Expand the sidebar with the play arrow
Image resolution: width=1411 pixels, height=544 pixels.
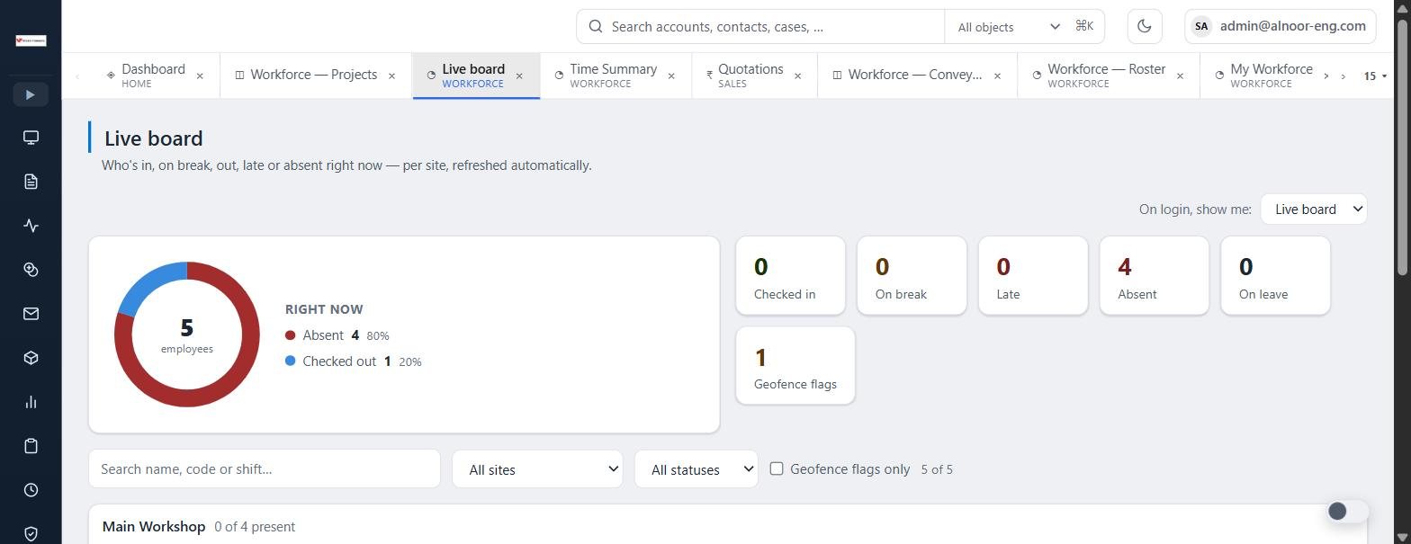[31, 94]
